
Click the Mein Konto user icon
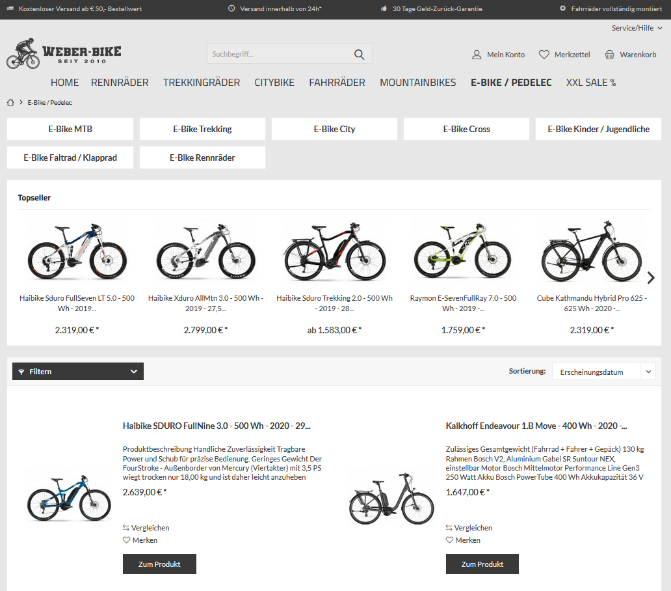pyautogui.click(x=477, y=55)
